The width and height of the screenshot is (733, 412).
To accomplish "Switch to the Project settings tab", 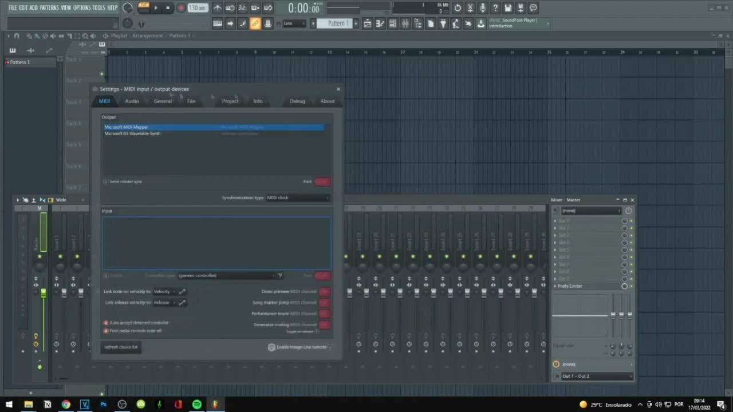I will tap(230, 101).
